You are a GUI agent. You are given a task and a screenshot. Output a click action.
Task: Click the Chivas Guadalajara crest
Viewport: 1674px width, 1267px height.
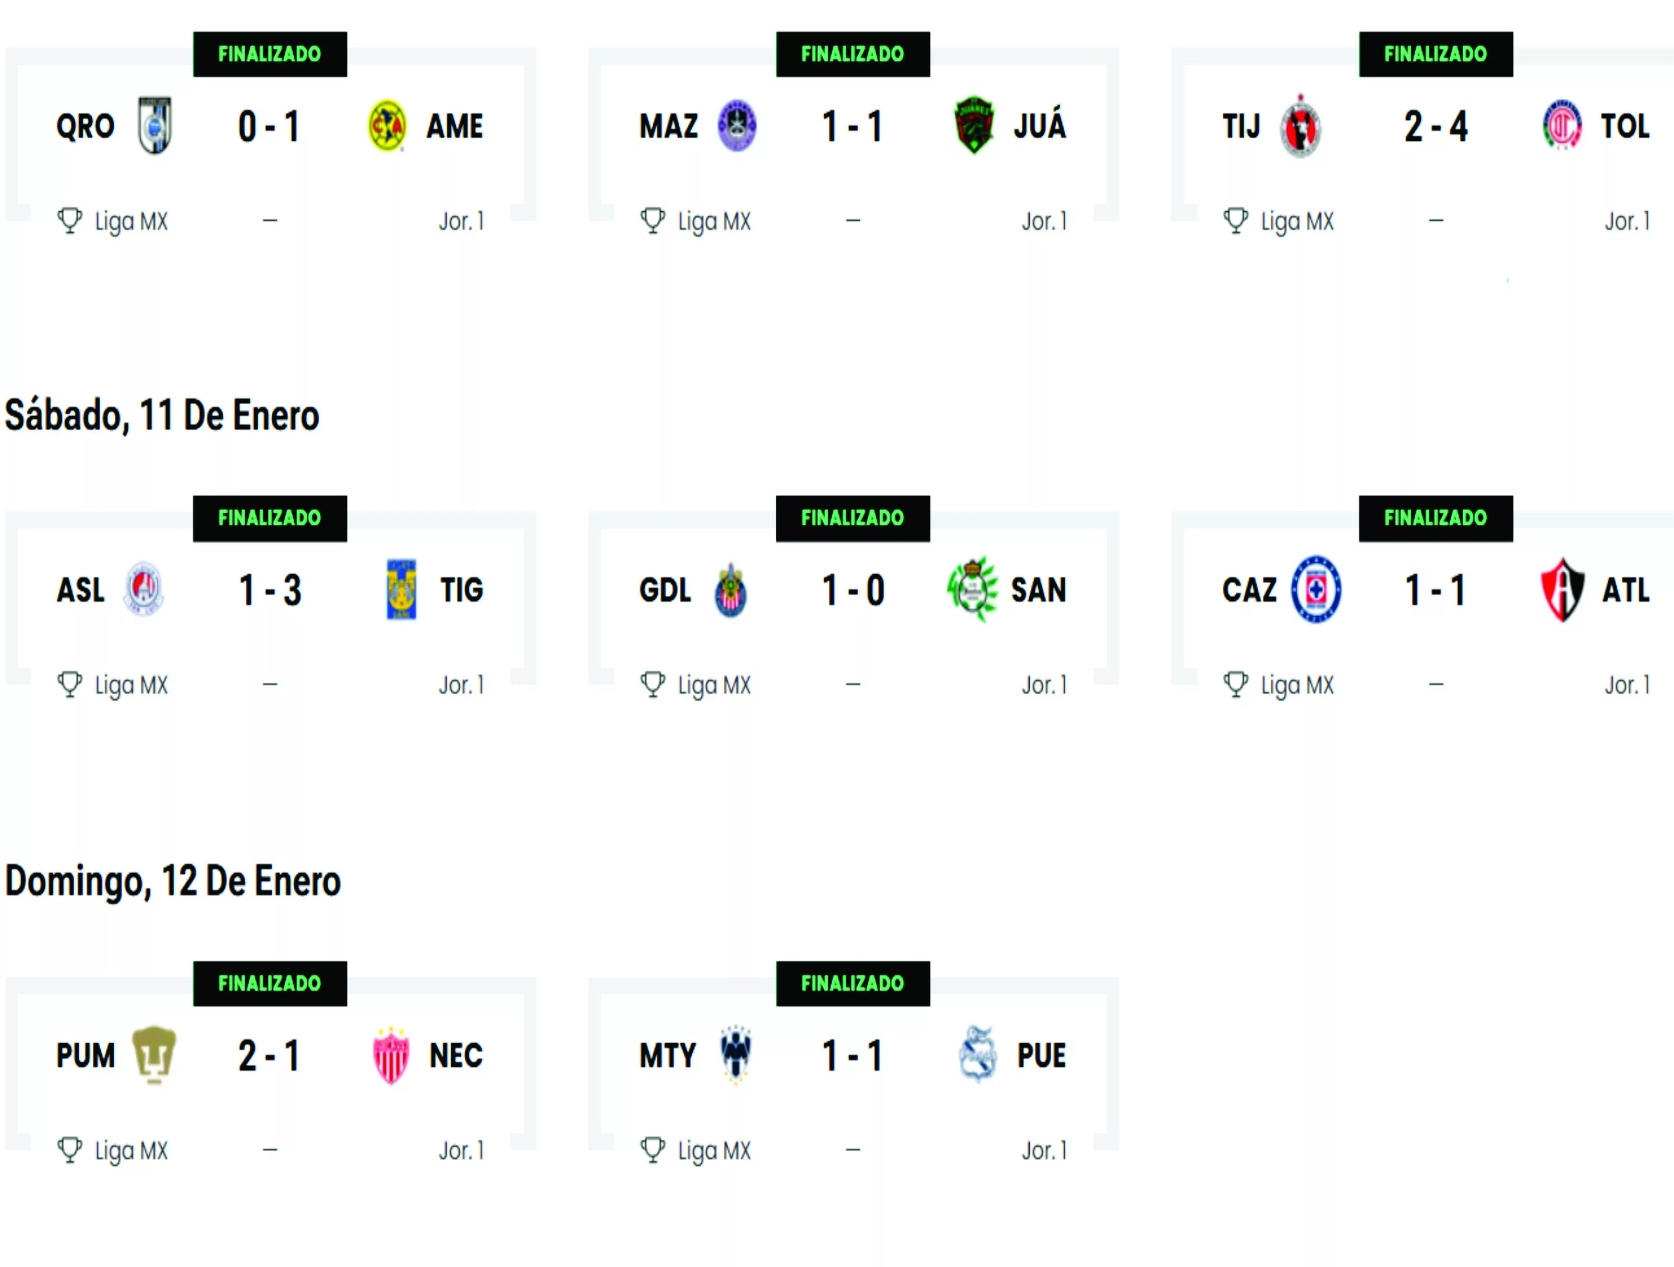tap(730, 589)
